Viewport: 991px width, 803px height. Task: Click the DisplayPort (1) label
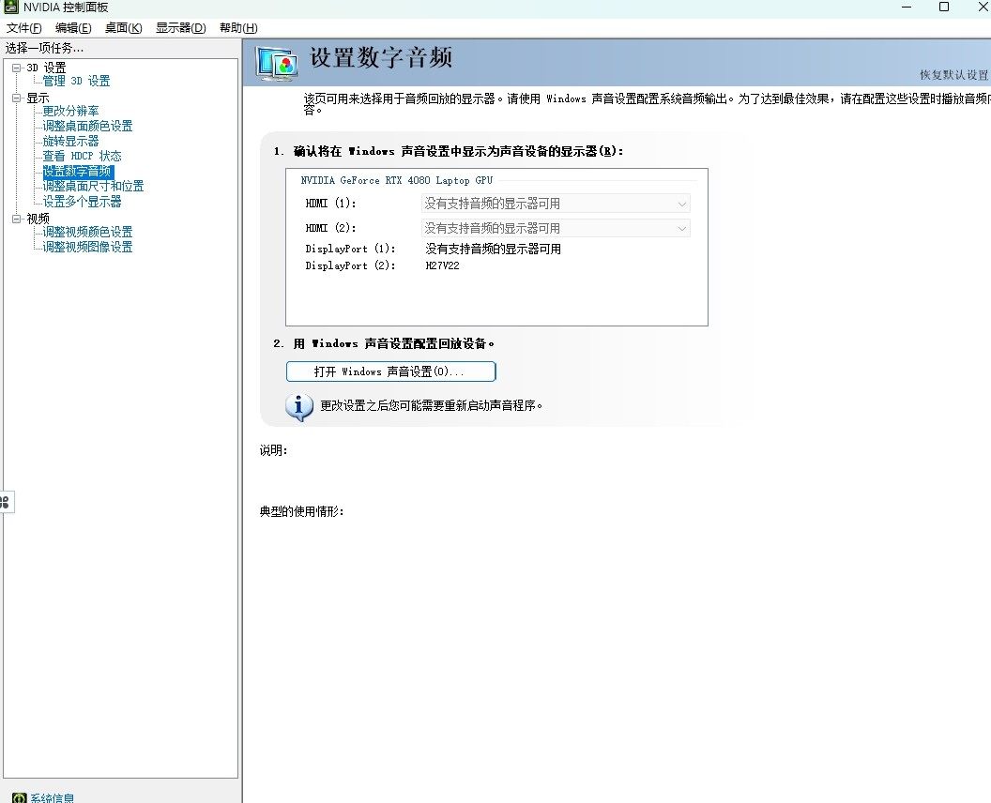coord(351,249)
